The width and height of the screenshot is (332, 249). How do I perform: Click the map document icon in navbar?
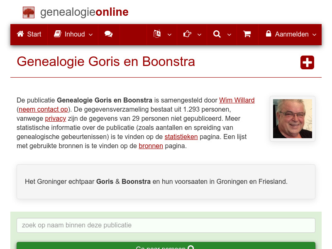157,34
